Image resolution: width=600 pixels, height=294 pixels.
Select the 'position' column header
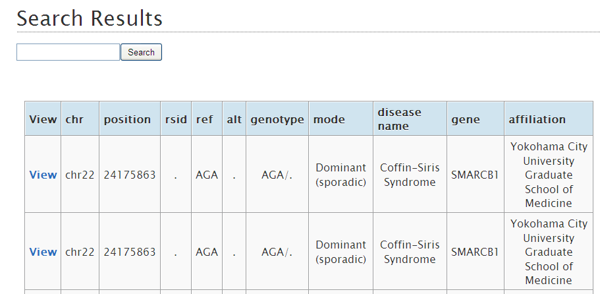(x=130, y=119)
